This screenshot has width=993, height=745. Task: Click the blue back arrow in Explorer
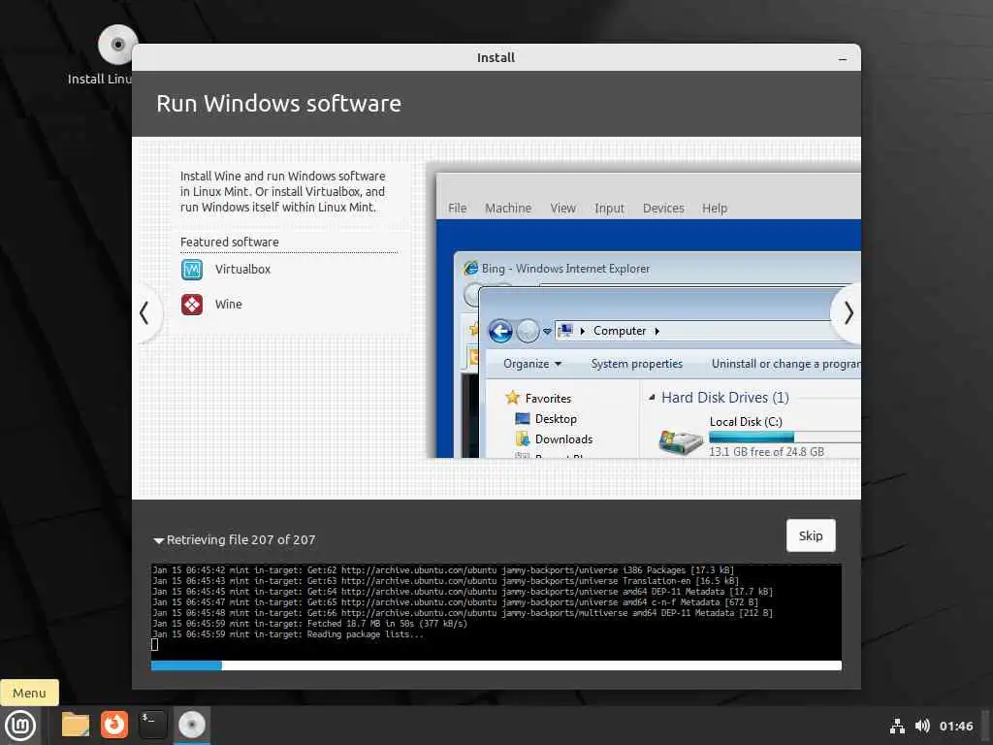tap(500, 331)
